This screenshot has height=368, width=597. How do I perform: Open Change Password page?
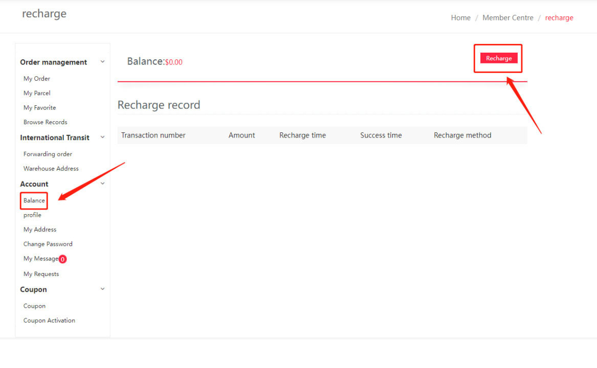(48, 244)
